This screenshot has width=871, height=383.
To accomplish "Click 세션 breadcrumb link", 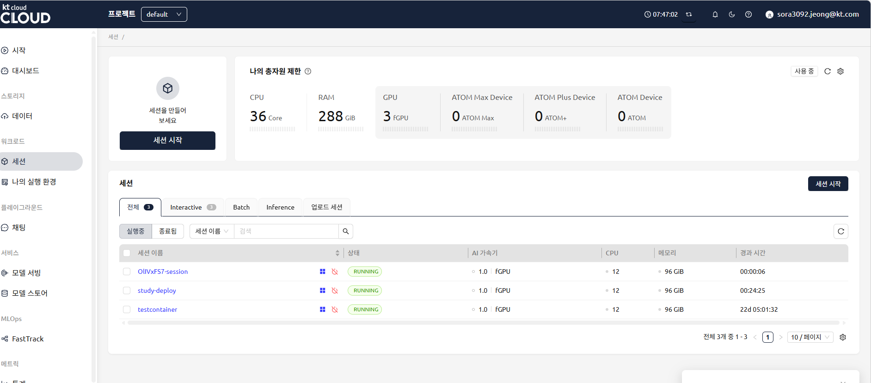I will click(113, 37).
